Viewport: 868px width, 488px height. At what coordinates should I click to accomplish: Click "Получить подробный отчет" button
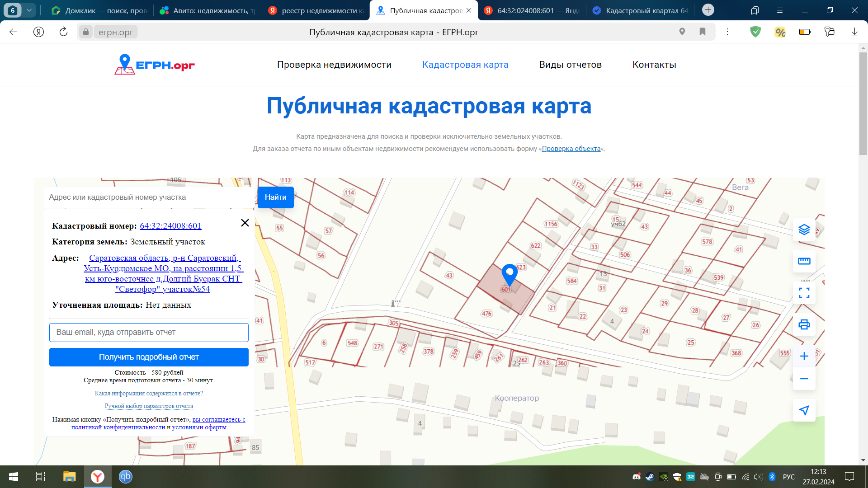(x=149, y=357)
